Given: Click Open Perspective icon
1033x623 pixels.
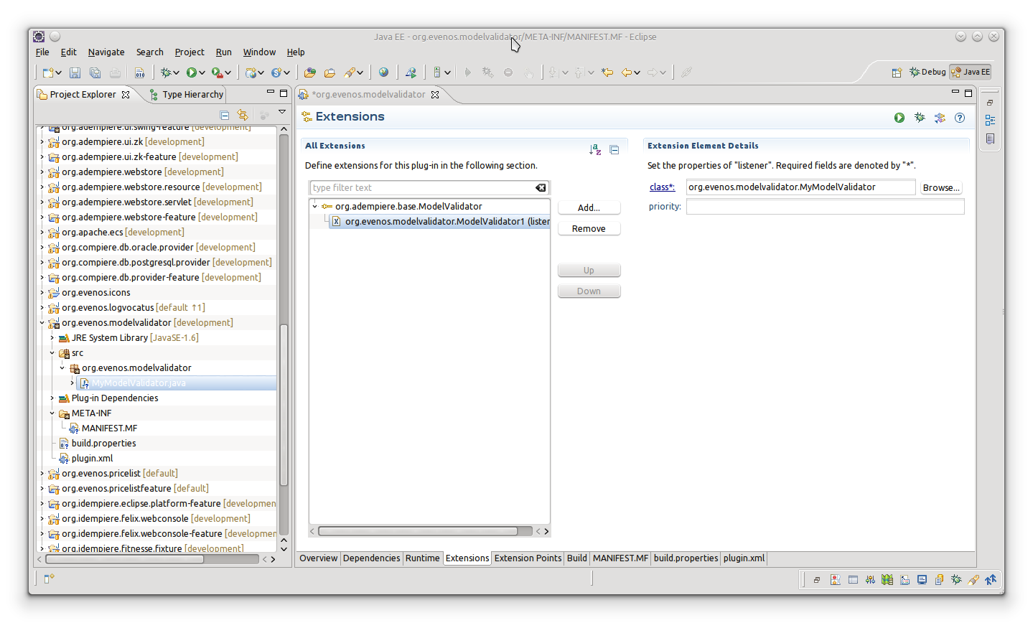Looking at the screenshot, I should click(897, 72).
